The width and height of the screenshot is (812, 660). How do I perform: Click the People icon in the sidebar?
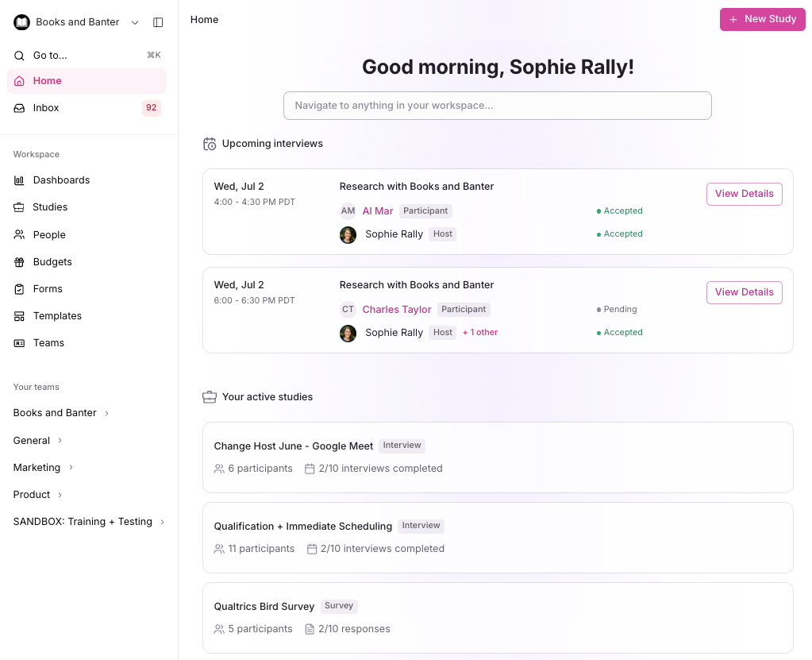(x=19, y=234)
